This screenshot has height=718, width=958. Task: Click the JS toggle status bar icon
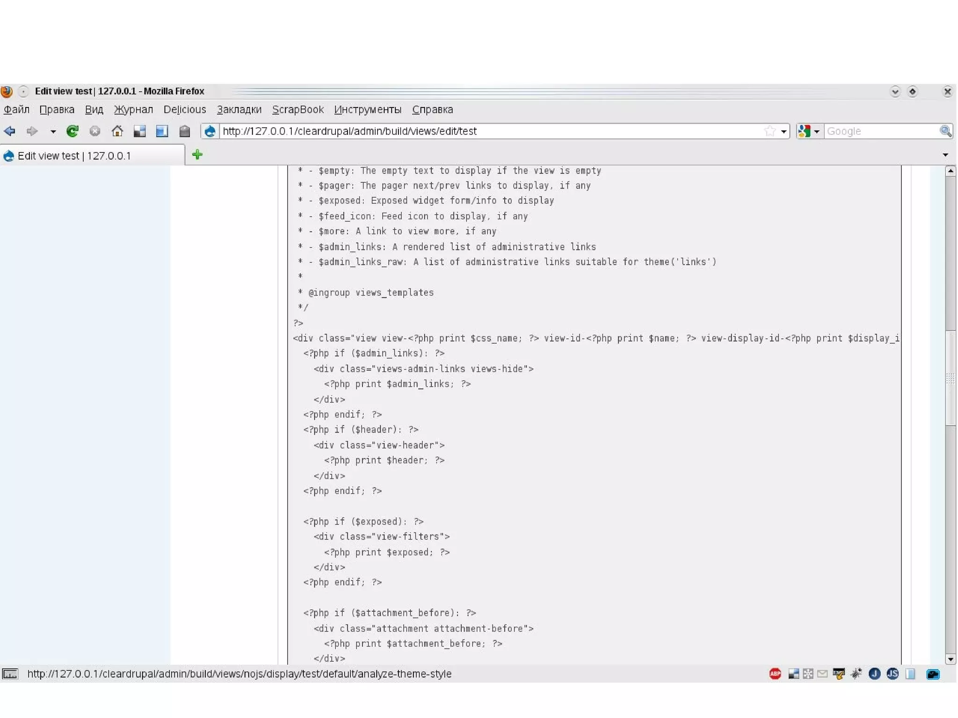pyautogui.click(x=893, y=674)
